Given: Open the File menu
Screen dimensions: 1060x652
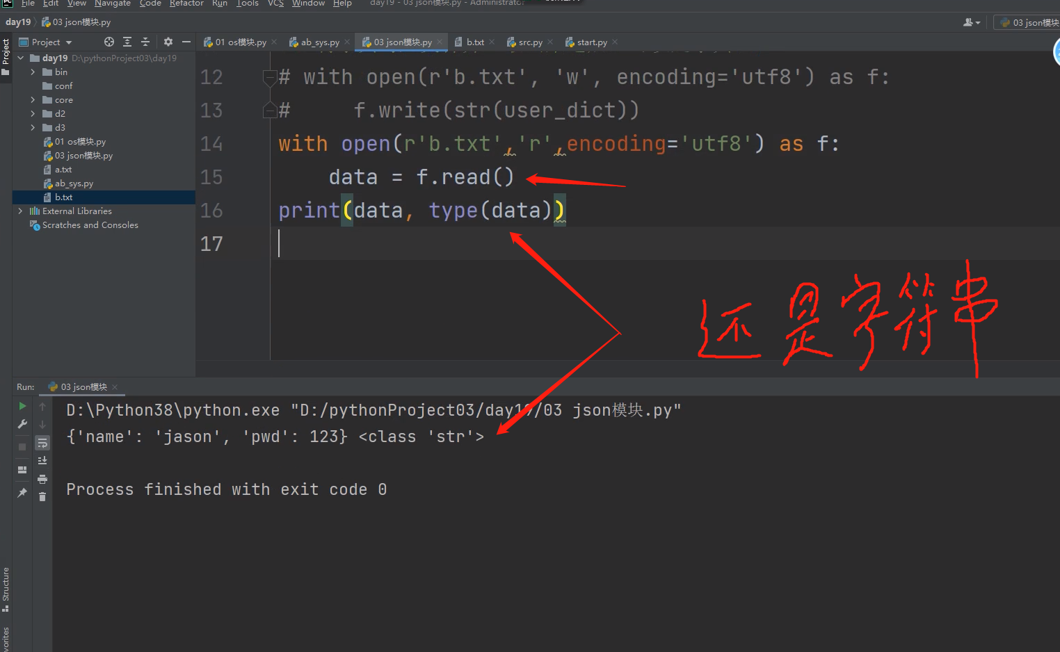Looking at the screenshot, I should [x=28, y=3].
